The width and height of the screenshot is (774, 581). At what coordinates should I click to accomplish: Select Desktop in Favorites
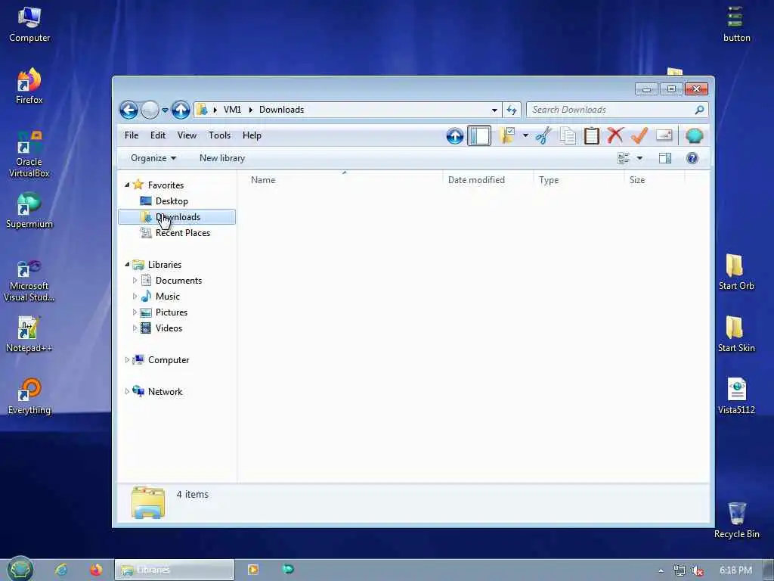(172, 201)
